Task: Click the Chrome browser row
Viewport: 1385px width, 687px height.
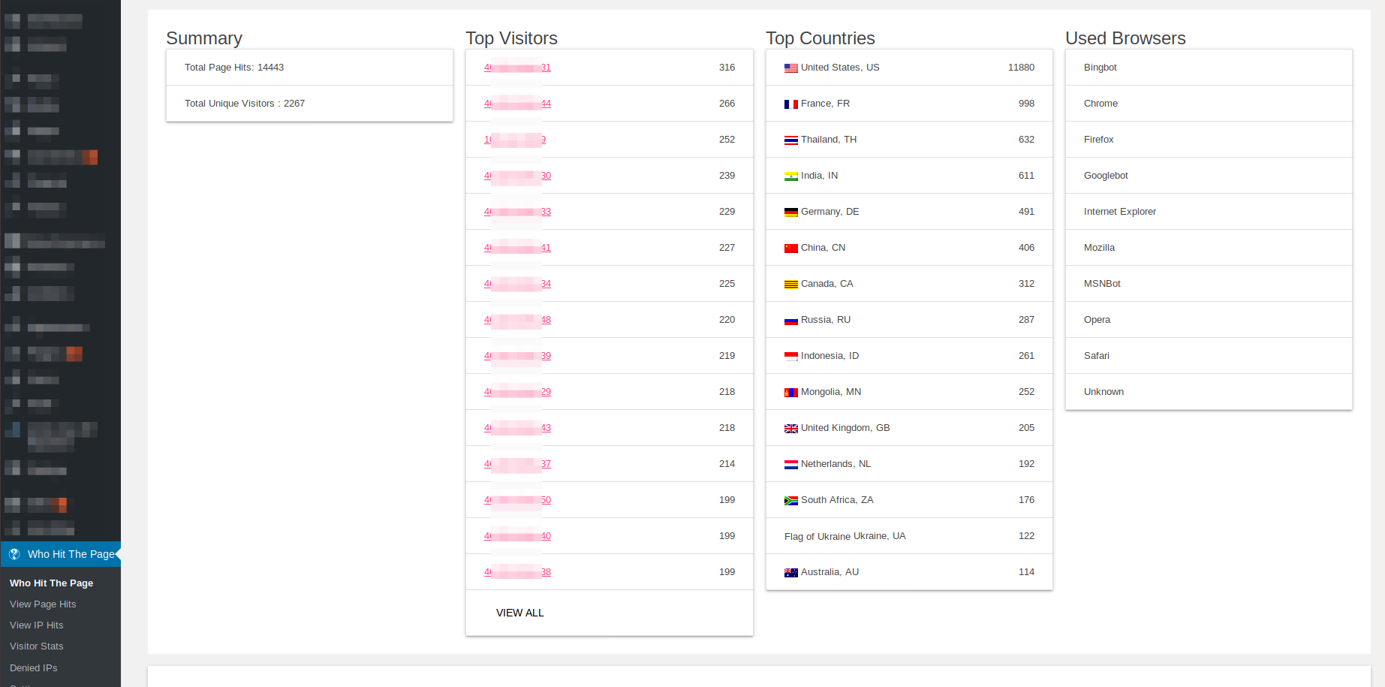Action: [1209, 104]
